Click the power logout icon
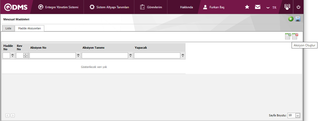318x121 pixels. tap(298, 7)
